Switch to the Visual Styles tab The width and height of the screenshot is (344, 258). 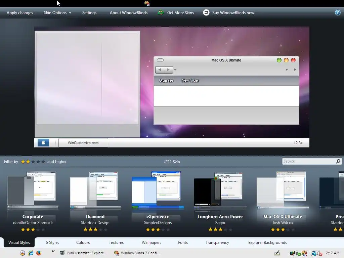tap(19, 243)
